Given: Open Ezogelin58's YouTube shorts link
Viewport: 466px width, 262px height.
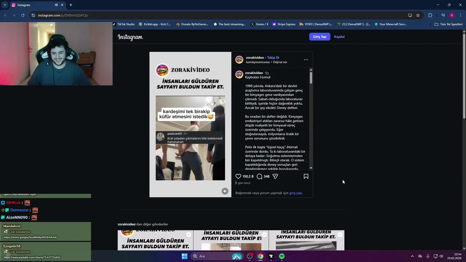Looking at the screenshot, I should pyautogui.click(x=32, y=257).
